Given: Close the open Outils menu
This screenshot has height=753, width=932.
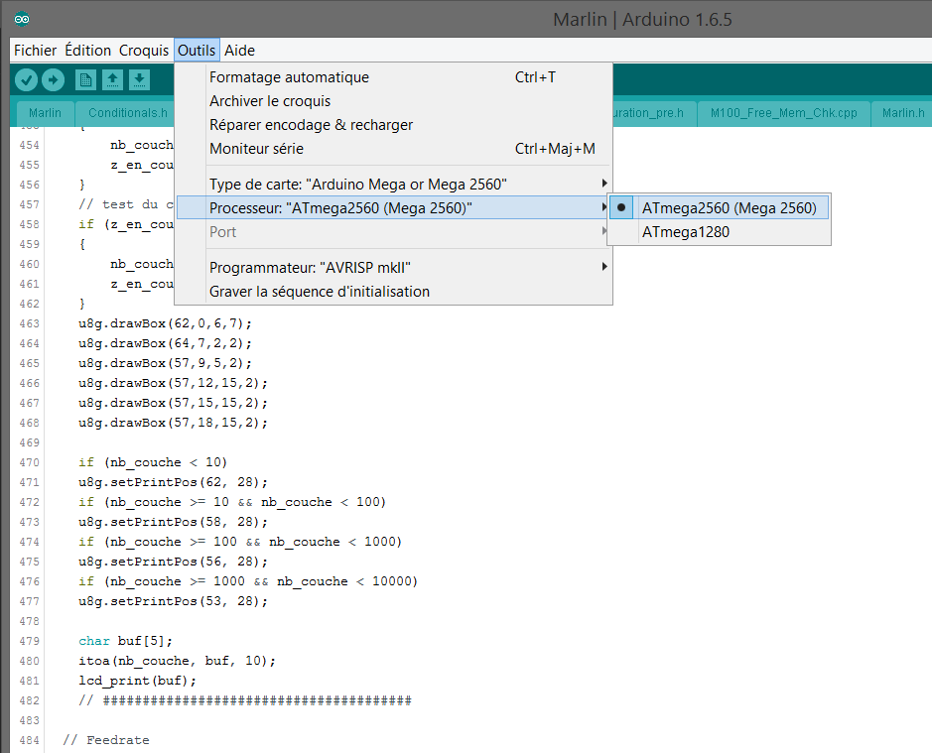Looking at the screenshot, I should 197,51.
